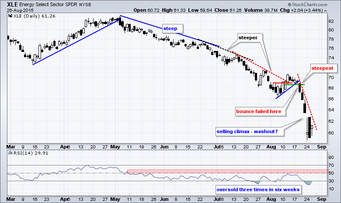Click the Close 61.26 value
This screenshot has width=341, height=203.
pyautogui.click(x=228, y=10)
